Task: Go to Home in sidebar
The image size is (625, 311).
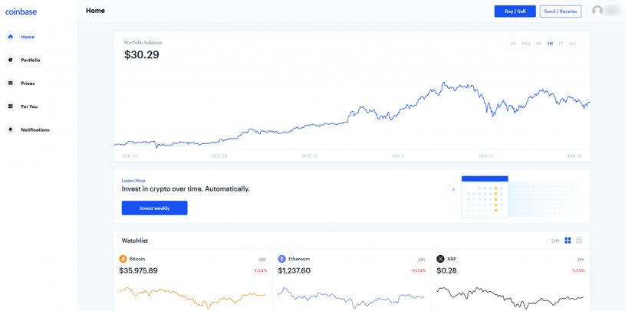Action: pyautogui.click(x=28, y=37)
